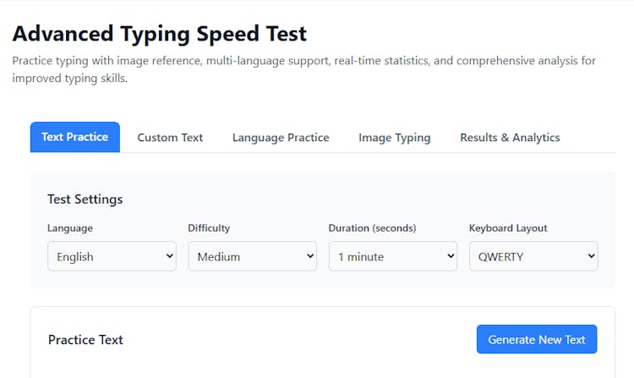The height and width of the screenshot is (378, 634).
Task: Open the Language dropdown showing English
Action: coord(111,256)
